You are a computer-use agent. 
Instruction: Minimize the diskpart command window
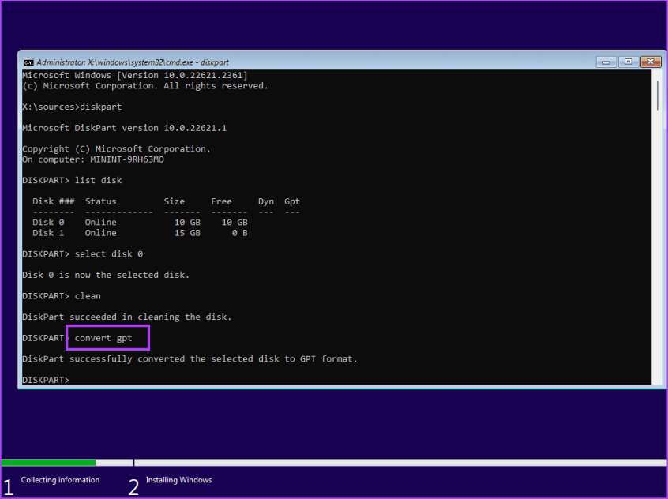point(607,62)
